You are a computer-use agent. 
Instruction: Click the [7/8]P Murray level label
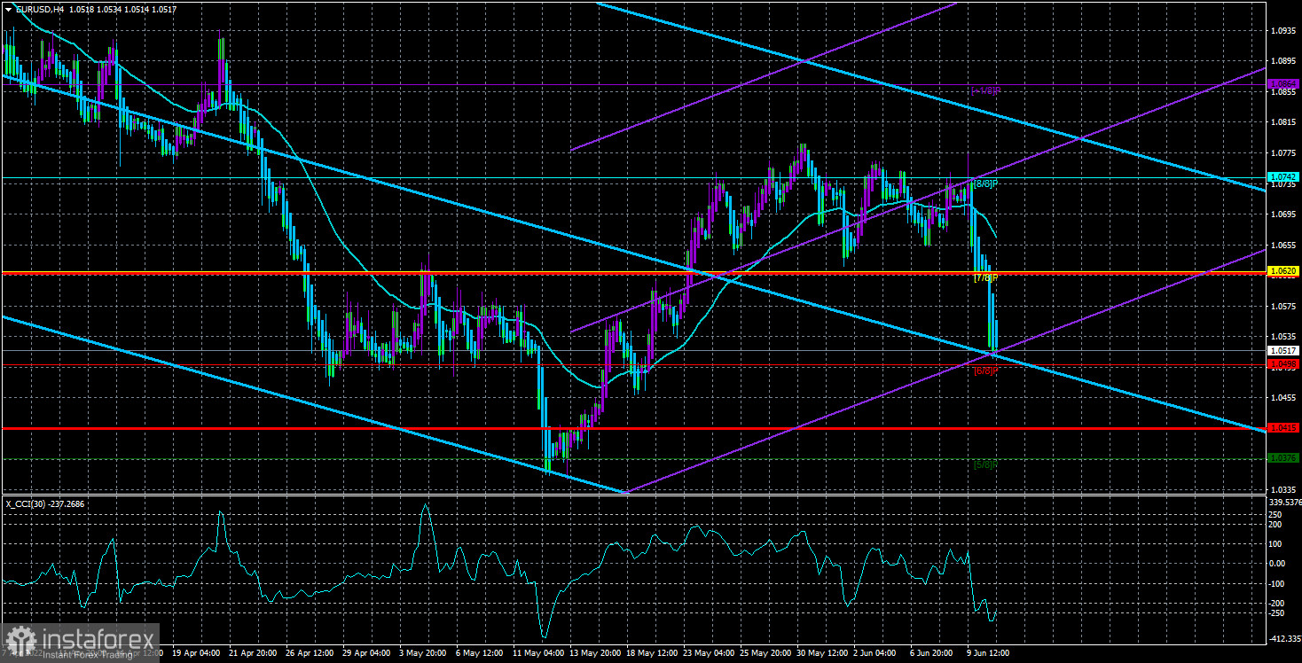pyautogui.click(x=986, y=278)
